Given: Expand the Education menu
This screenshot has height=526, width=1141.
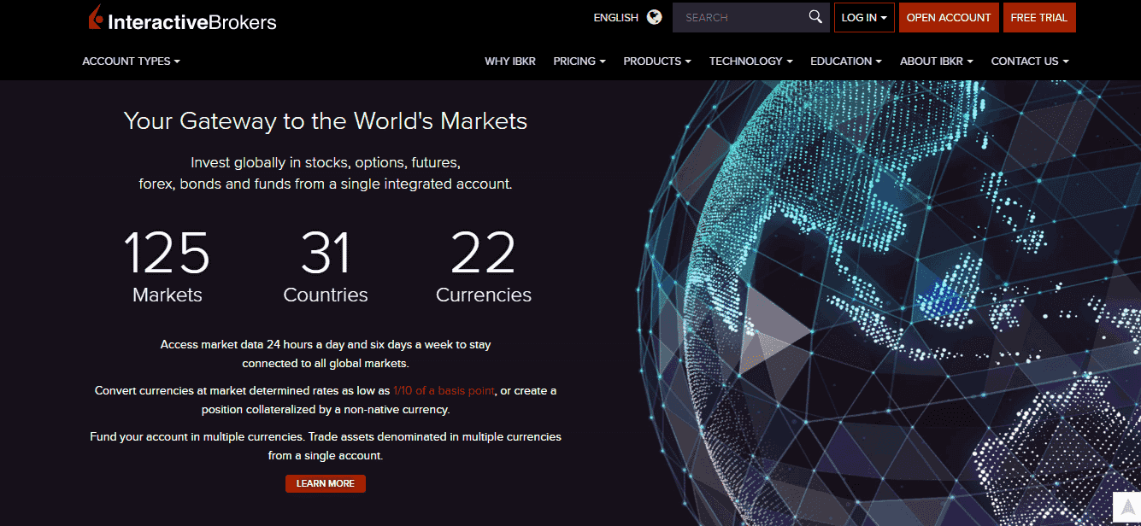Looking at the screenshot, I should point(846,61).
